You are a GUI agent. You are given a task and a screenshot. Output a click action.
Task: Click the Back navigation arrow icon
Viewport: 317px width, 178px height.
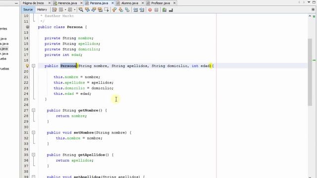click(x=61, y=10)
